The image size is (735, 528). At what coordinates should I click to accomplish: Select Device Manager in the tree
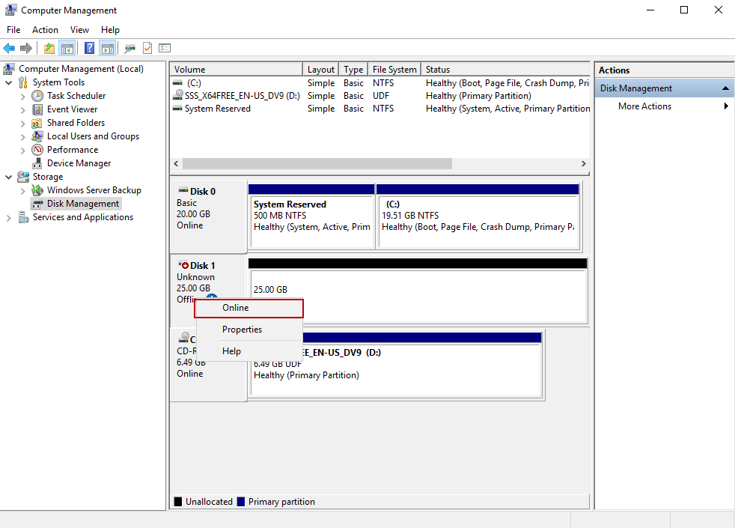79,163
